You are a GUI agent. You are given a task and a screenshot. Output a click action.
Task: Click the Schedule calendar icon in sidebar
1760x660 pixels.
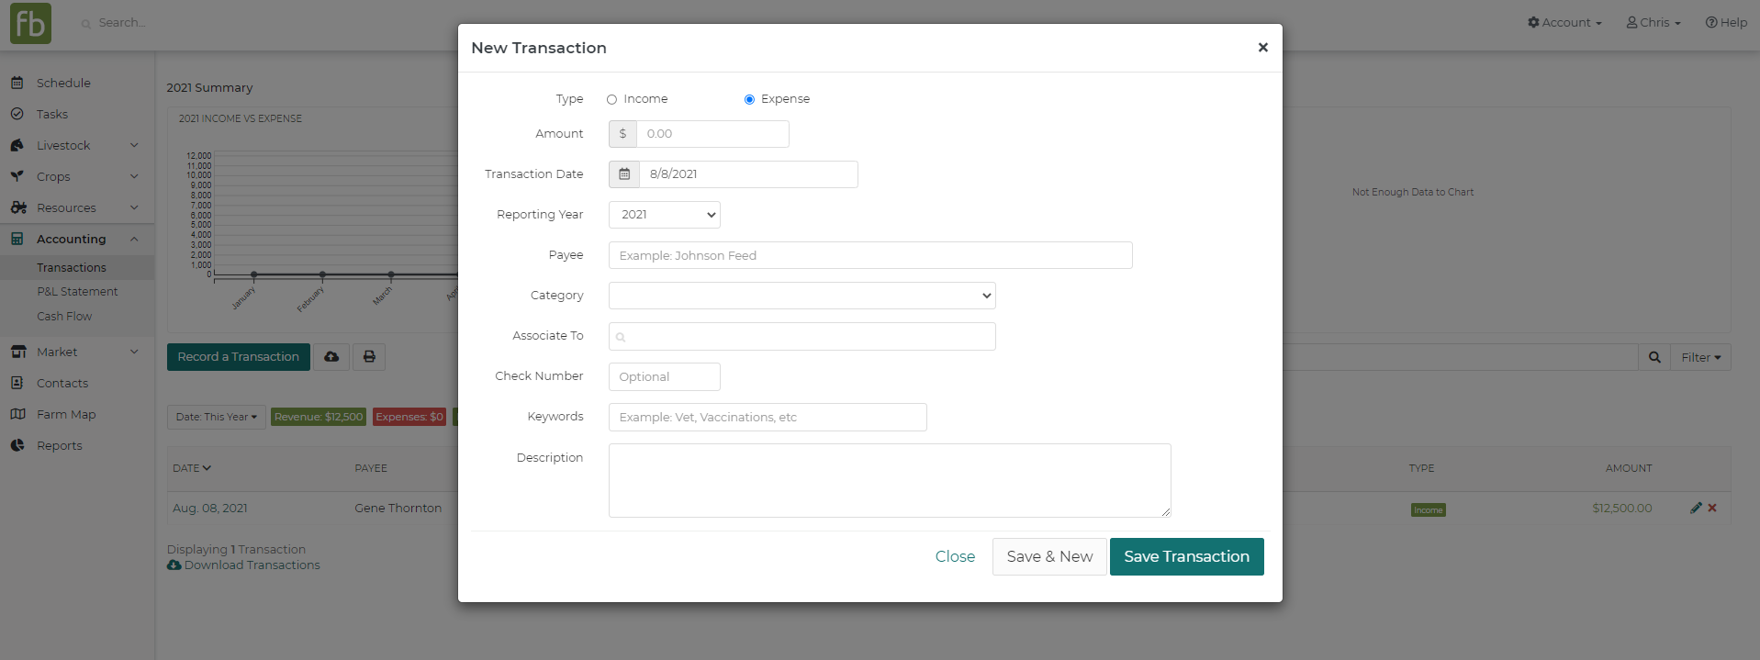[17, 83]
